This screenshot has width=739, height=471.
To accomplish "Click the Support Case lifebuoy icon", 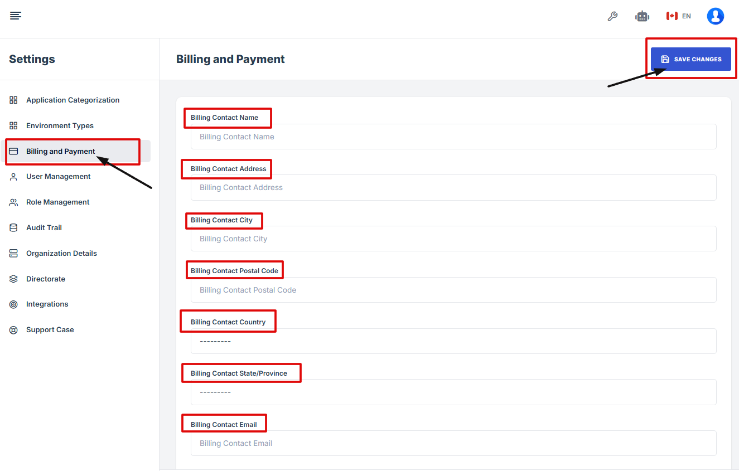I will click(14, 330).
